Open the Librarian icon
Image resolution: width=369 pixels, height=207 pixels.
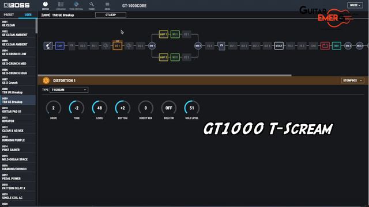(61, 6)
